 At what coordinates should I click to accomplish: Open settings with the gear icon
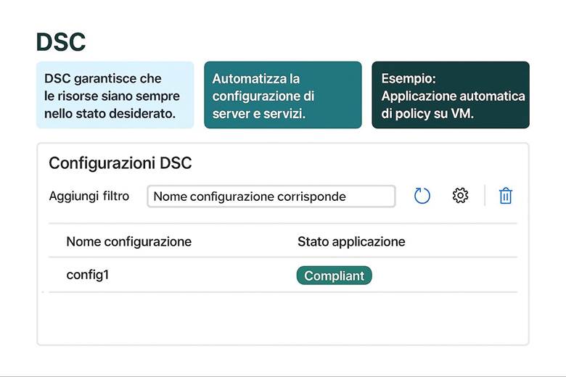(460, 196)
